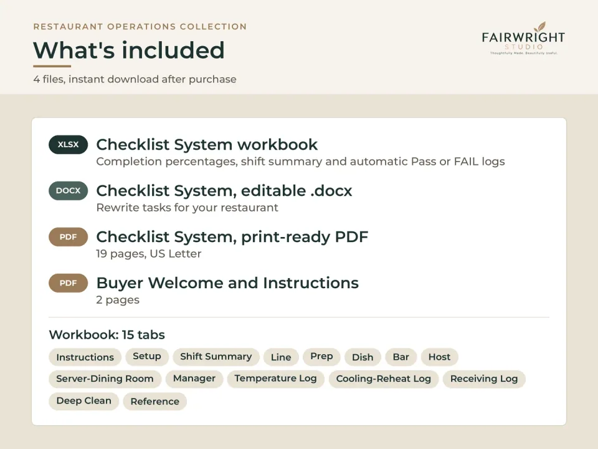Select the Shift Summary tab chip
Screen dimensions: 598x449
(x=216, y=357)
